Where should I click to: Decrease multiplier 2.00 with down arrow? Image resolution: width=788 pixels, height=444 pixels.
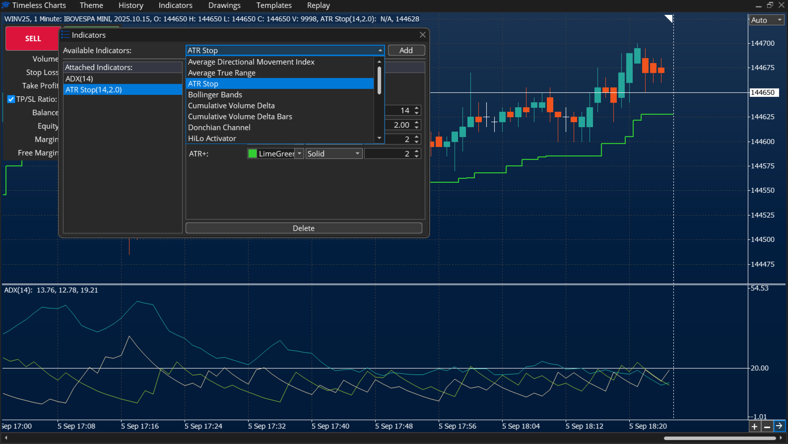click(417, 128)
